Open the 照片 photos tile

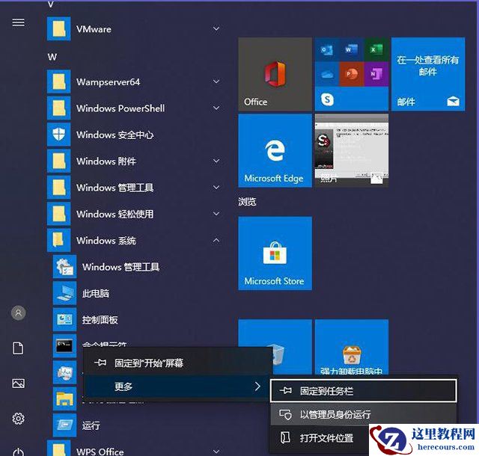point(352,150)
